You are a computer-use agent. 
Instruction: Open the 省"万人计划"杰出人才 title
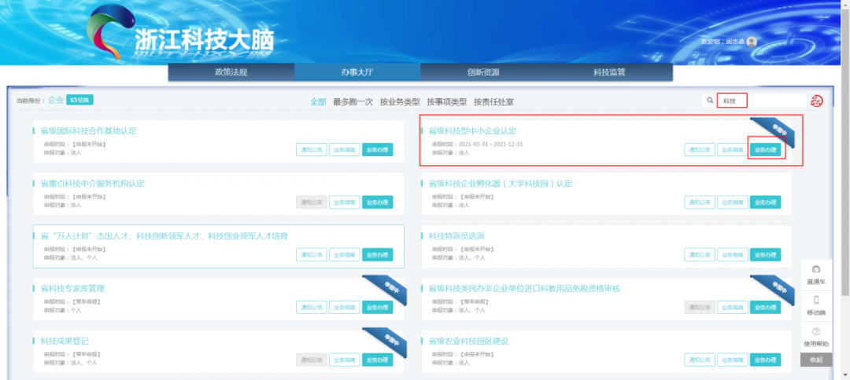point(164,236)
